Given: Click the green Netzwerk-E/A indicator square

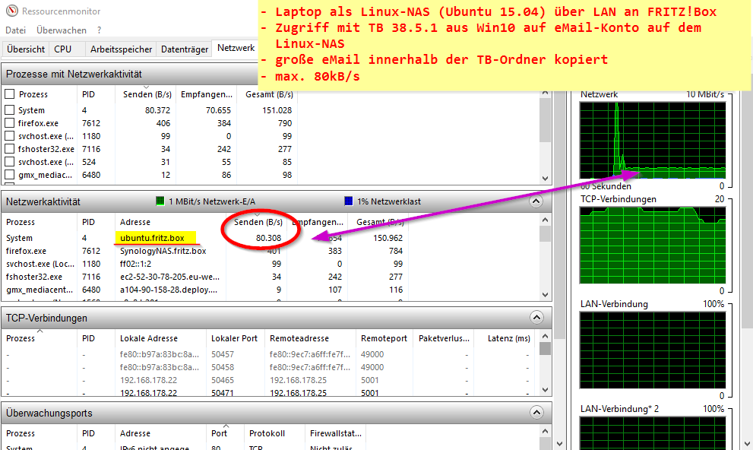Looking at the screenshot, I should click(160, 201).
